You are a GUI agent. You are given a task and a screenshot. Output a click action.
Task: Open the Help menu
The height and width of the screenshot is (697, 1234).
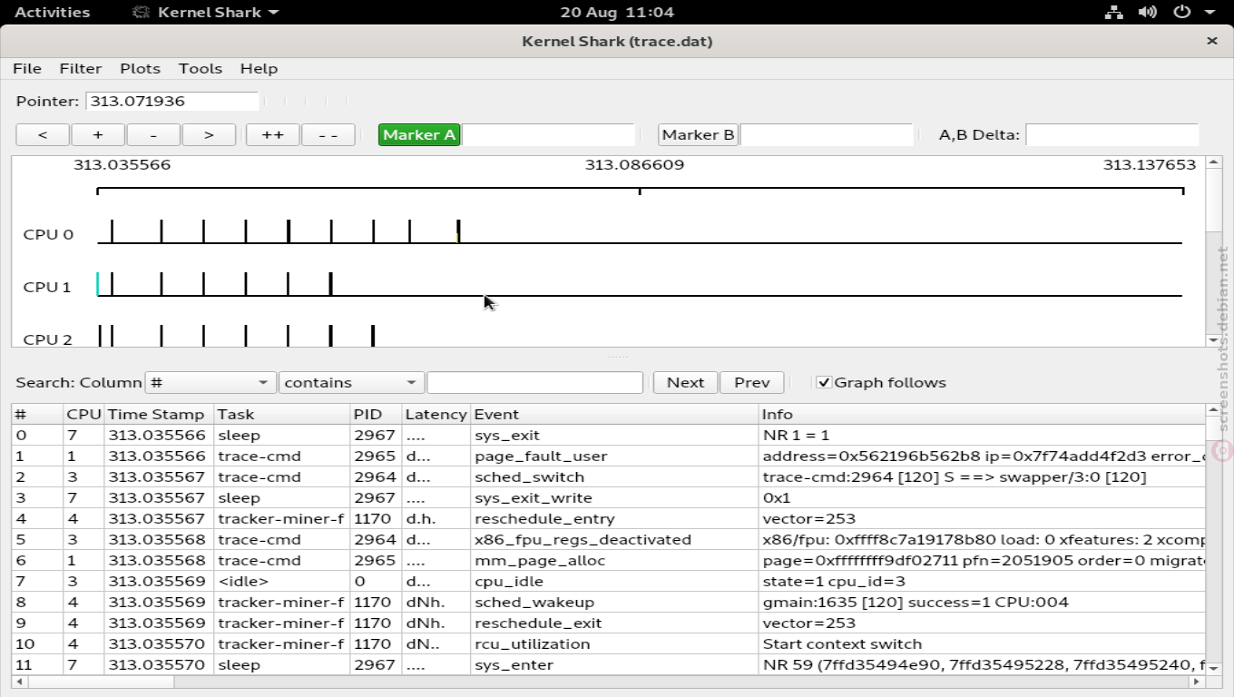(259, 69)
